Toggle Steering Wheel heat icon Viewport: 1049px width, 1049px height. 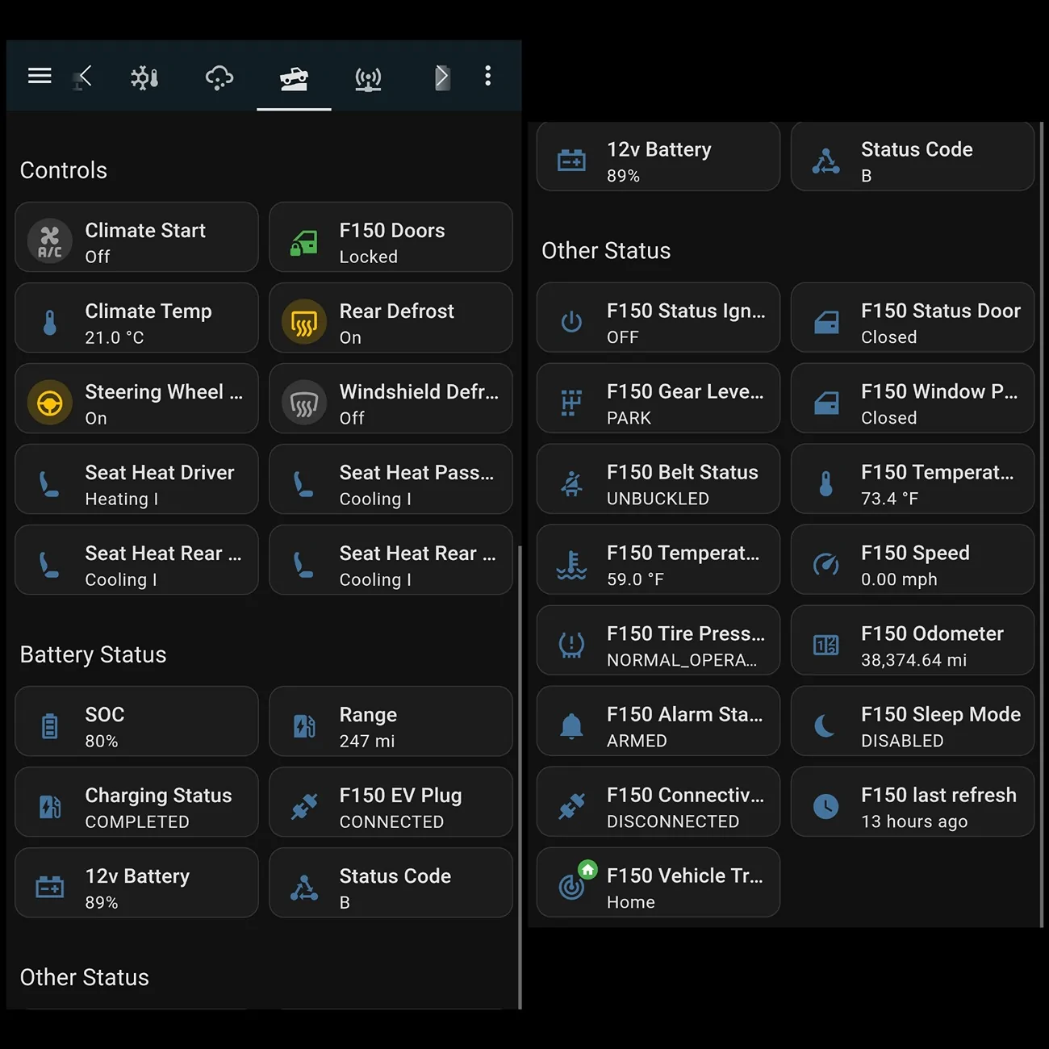click(x=50, y=402)
